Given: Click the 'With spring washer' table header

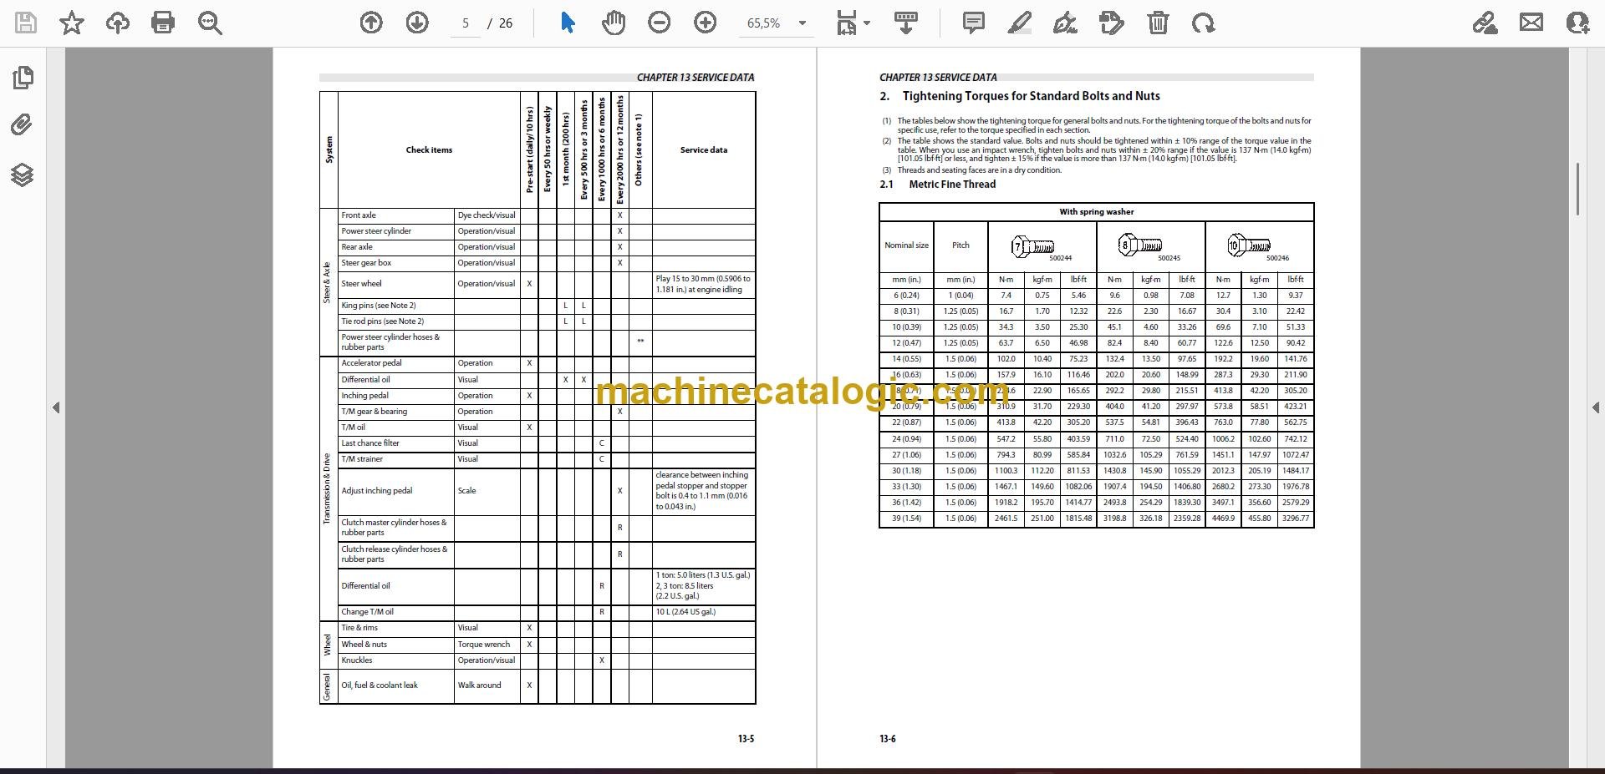Looking at the screenshot, I should coord(1096,212).
